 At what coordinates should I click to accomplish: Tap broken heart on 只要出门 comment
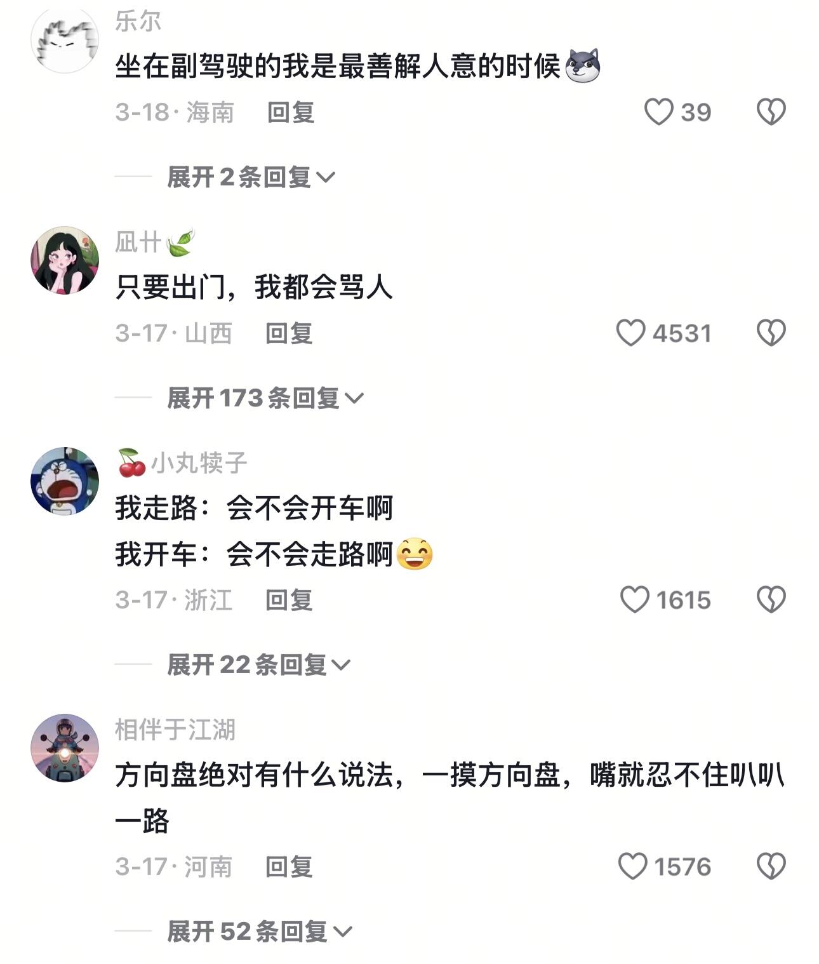tap(771, 333)
